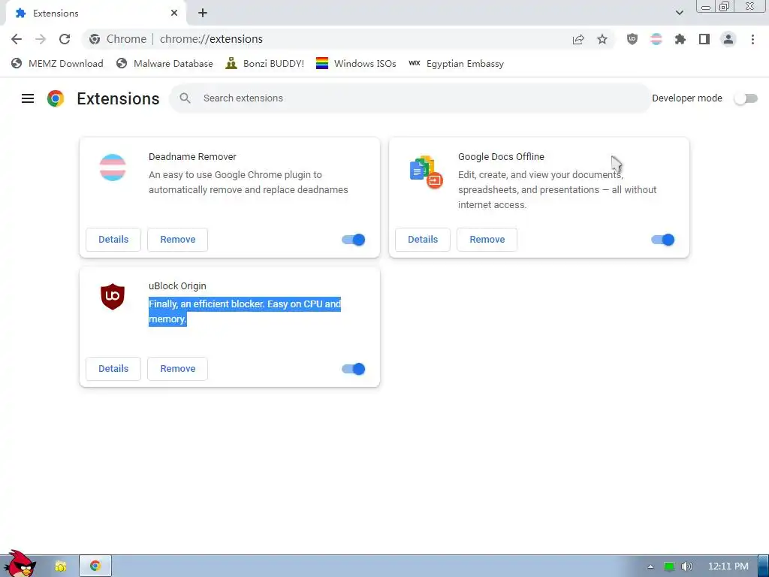Image resolution: width=769 pixels, height=577 pixels.
Task: Click the Google Docs Offline icon
Action: (426, 172)
